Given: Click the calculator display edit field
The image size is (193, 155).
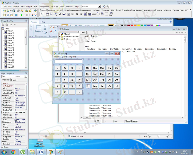Looking at the screenshot, I should 68,61.
